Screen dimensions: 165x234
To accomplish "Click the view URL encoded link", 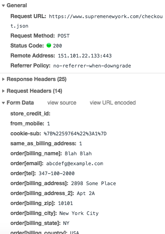I will pos(113,103).
